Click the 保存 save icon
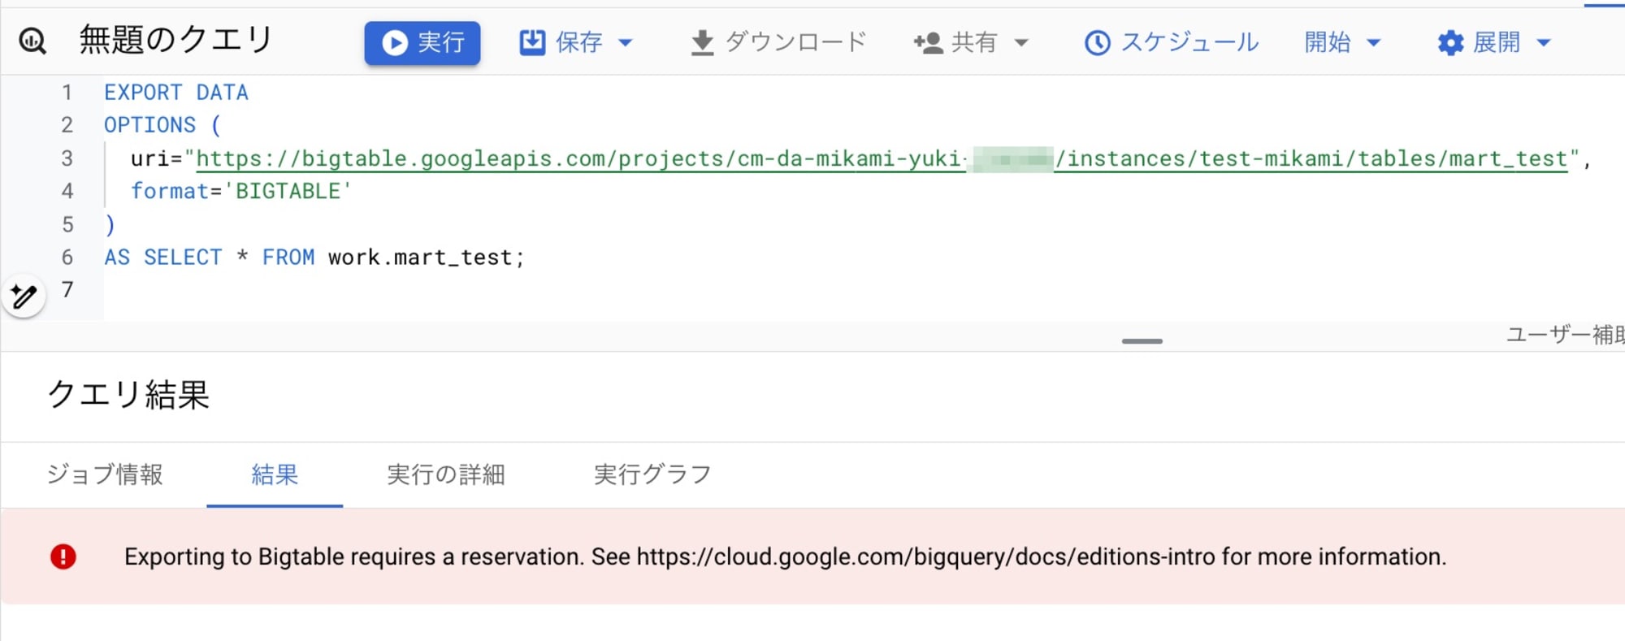 532,42
